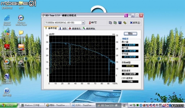Image resolution: width=185 pixels, height=108 pixels.
Task: Click the 5.6 MB/秒 minimum value
Action: coord(130,45)
